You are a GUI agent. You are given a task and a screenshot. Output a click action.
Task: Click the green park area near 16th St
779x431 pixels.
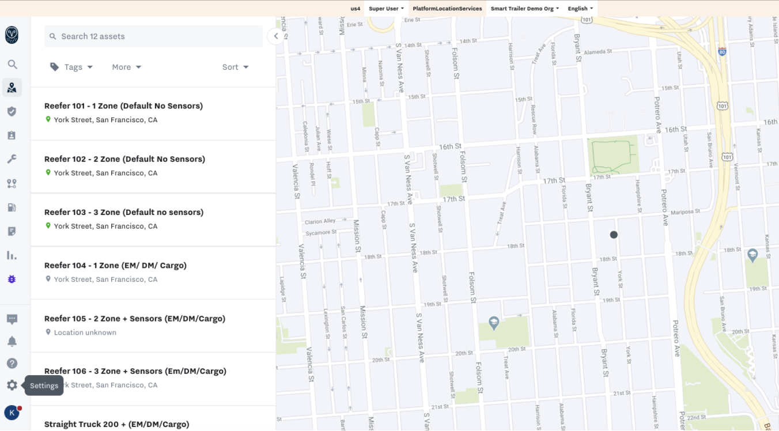612,156
